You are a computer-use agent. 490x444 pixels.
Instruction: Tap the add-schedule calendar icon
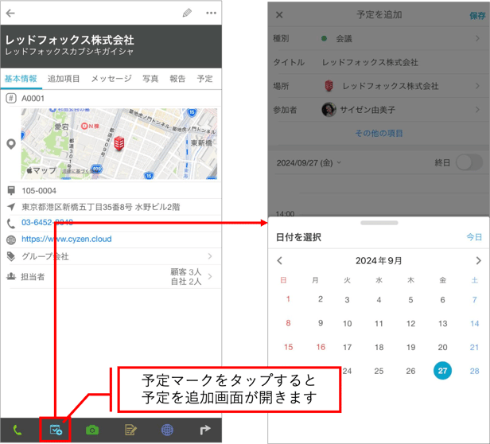pyautogui.click(x=56, y=430)
